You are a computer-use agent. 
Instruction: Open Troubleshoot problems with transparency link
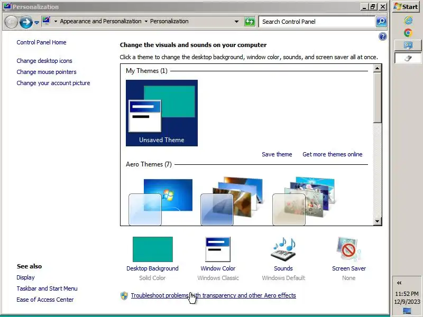pyautogui.click(x=214, y=295)
